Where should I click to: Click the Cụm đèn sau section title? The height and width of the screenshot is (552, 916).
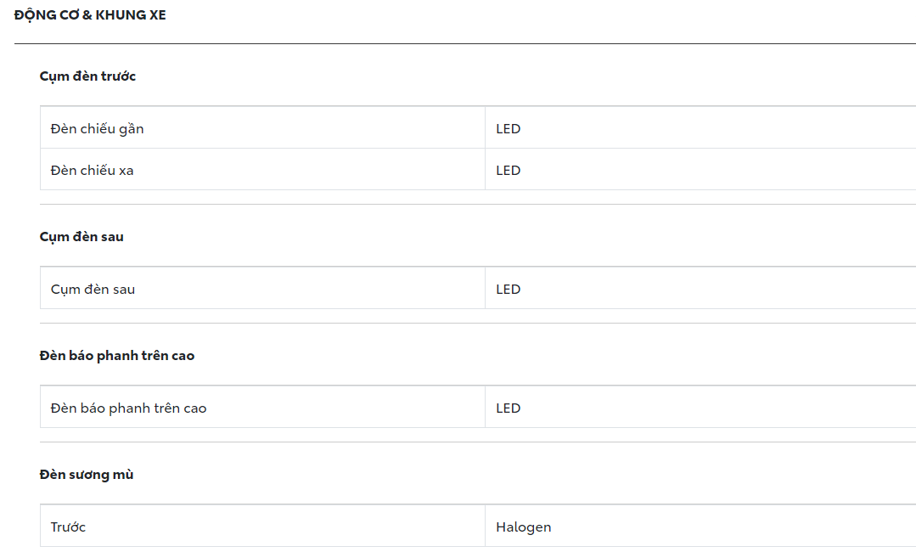click(81, 237)
